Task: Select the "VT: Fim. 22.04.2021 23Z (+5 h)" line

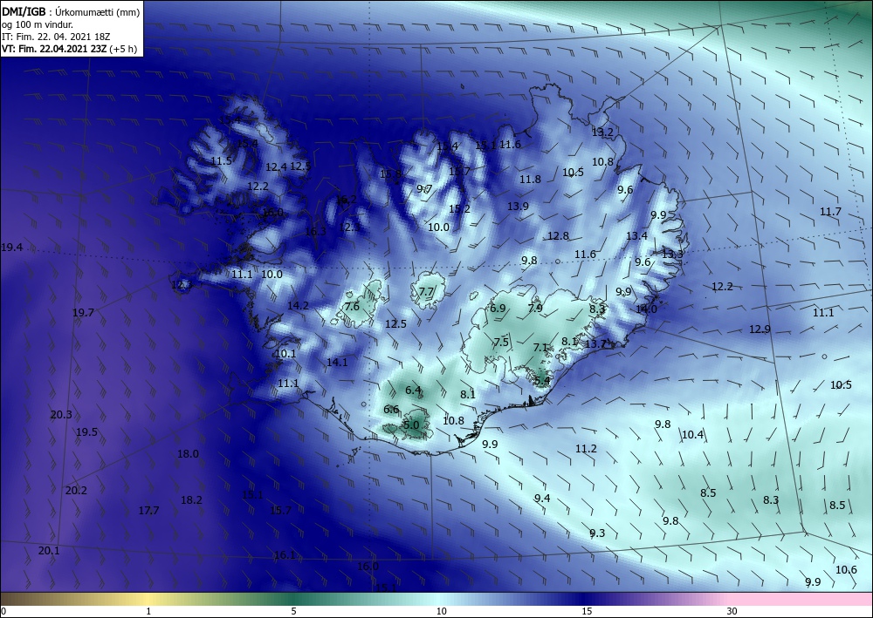Action: [x=69, y=49]
